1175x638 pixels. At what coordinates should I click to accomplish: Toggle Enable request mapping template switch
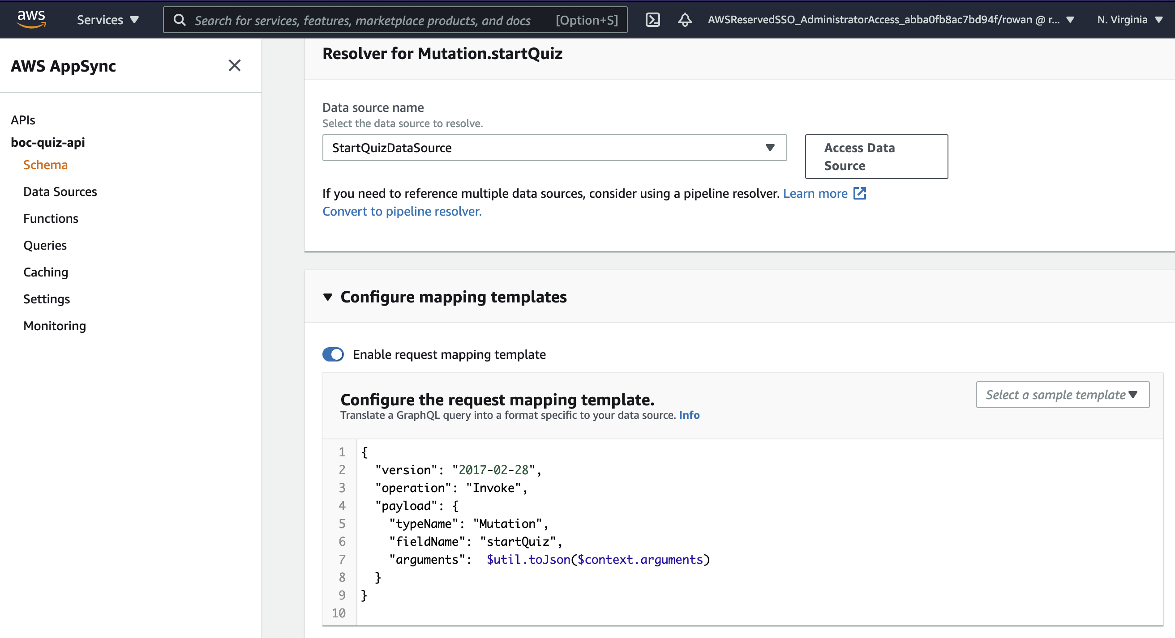coord(333,354)
